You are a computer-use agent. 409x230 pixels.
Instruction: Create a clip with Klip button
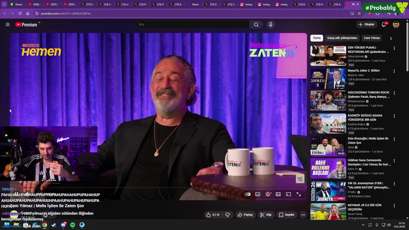266,215
